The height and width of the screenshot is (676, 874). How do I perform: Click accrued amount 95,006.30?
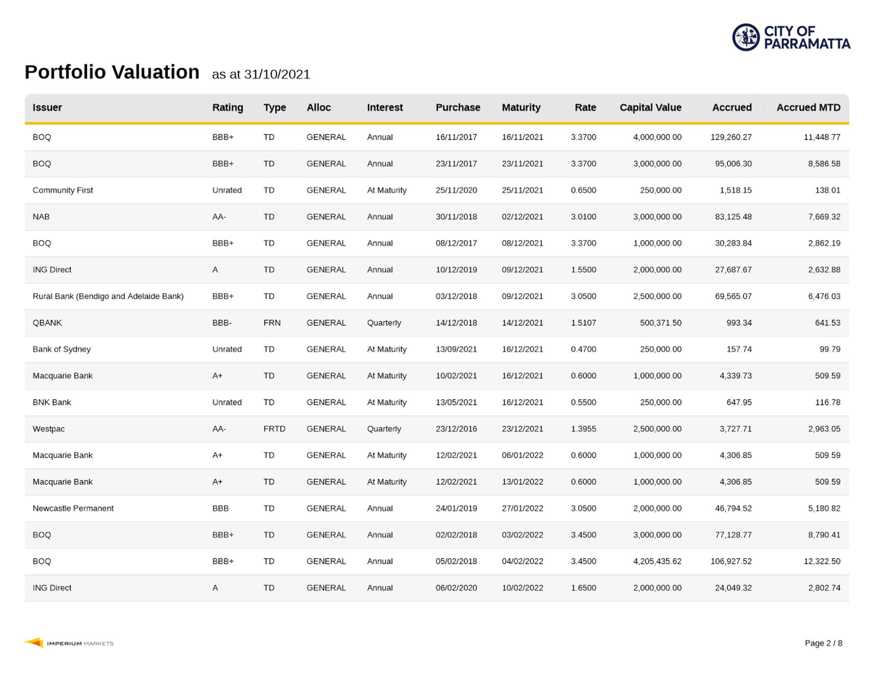point(733,164)
